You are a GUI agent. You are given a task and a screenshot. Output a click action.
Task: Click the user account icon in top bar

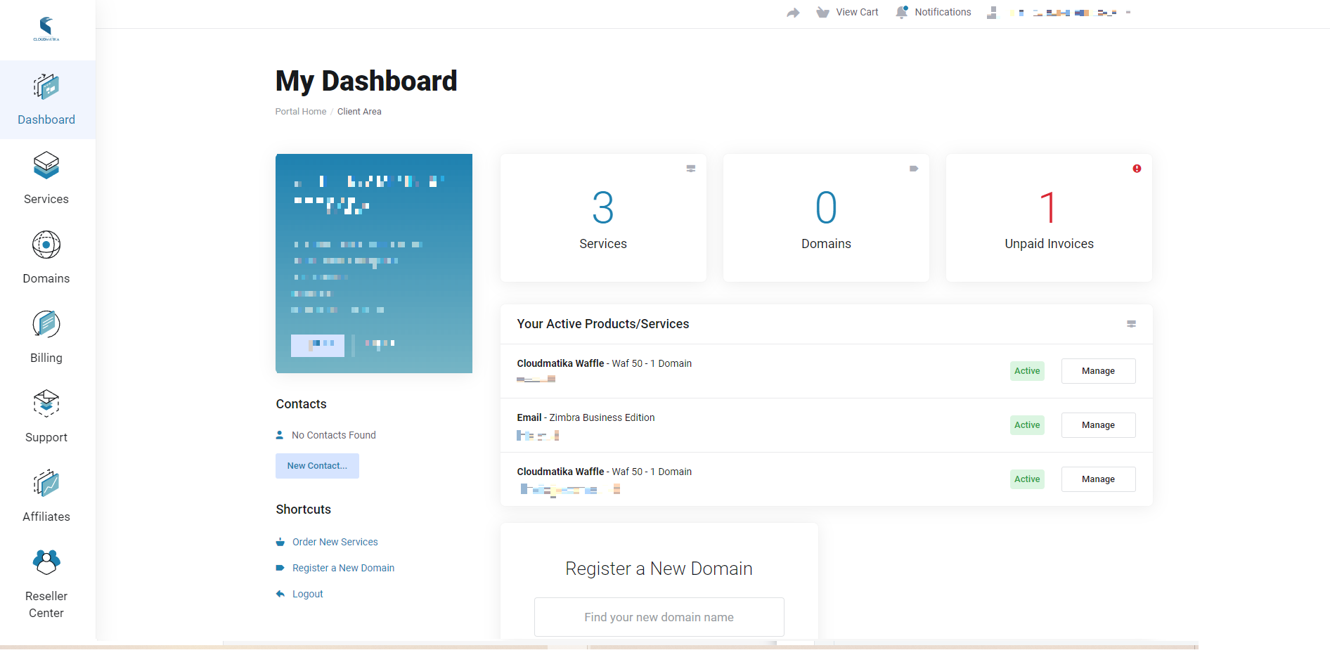click(x=992, y=13)
